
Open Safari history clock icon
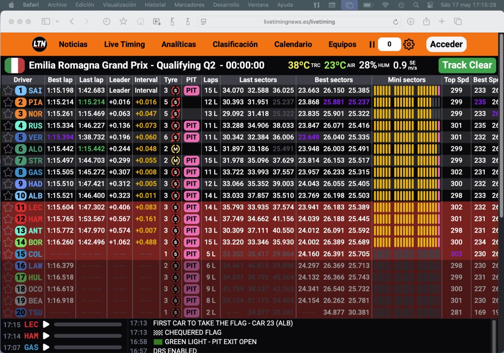(106, 22)
